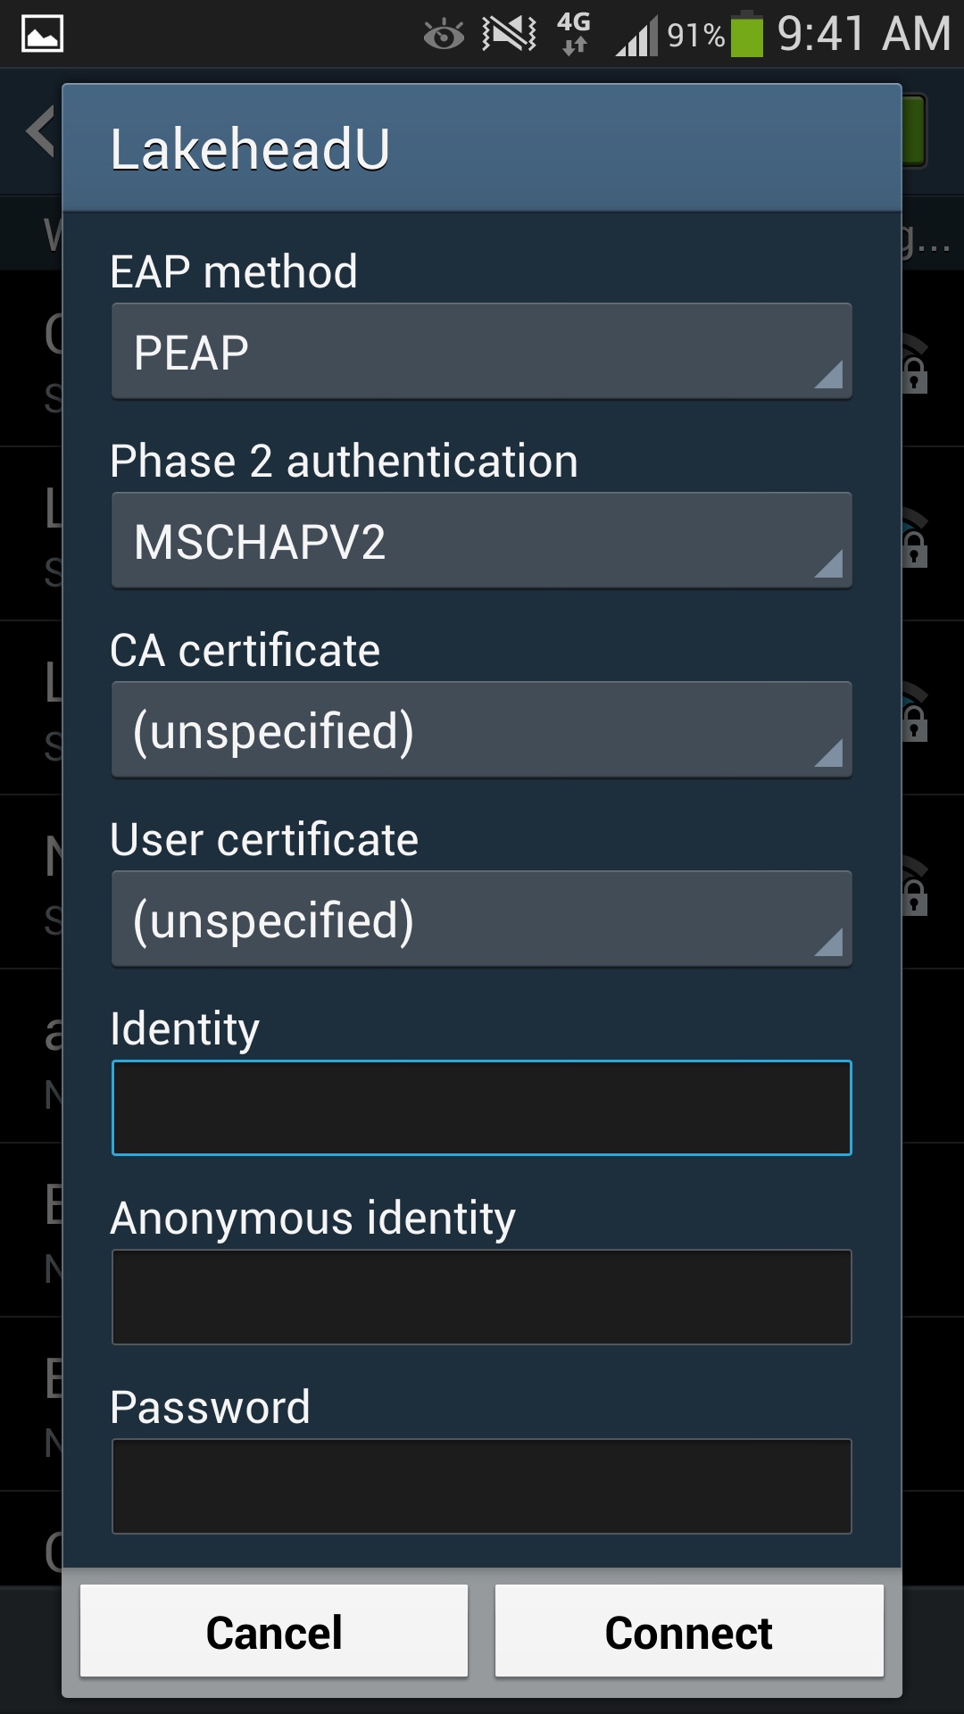Tap the screenshot notification icon in status bar
The height and width of the screenshot is (1714, 964).
click(42, 34)
